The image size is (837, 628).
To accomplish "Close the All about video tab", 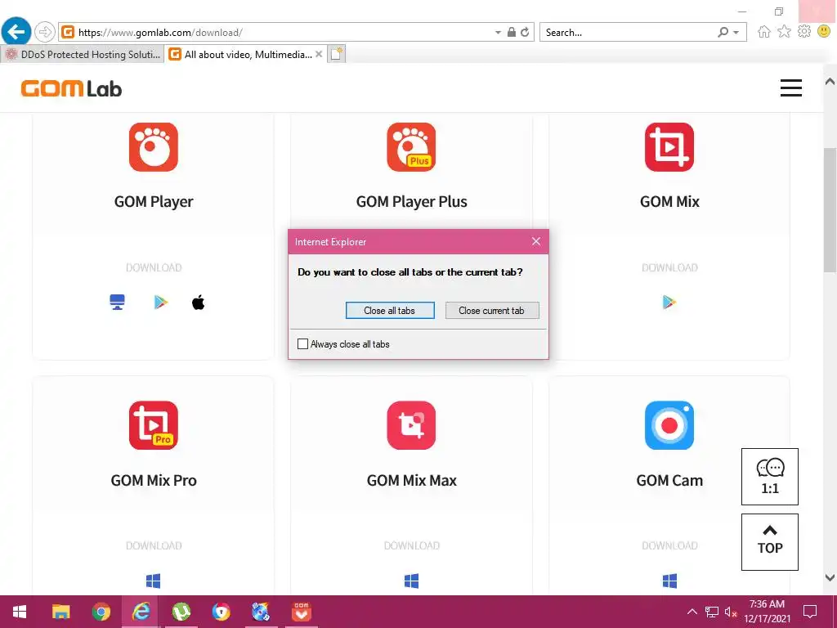I will coord(319,54).
